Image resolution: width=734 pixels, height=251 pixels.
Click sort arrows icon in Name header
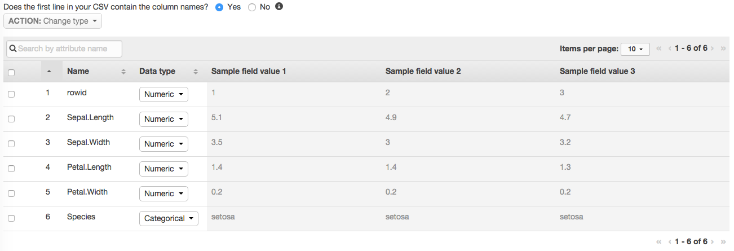click(123, 72)
